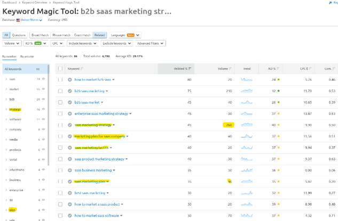Add 'enterprise saas marketing strategy' keyword icon
Image resolution: width=338 pixels, height=221 pixels.
[x=69, y=113]
